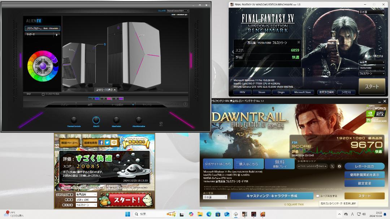The width and height of the screenshot is (390, 219).
Task: Switch to the Final Fantasy XV taskbar icon
Action: pos(245,214)
